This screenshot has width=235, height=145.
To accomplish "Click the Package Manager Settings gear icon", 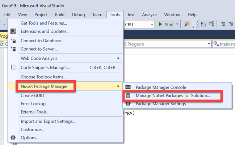I will click(128, 104).
